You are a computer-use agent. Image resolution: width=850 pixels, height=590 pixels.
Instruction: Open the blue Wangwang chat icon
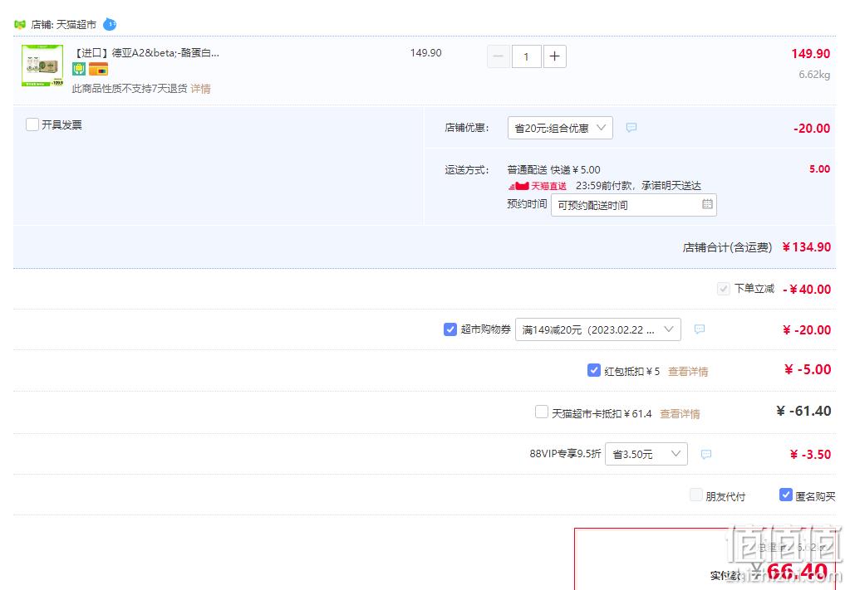pos(110,24)
